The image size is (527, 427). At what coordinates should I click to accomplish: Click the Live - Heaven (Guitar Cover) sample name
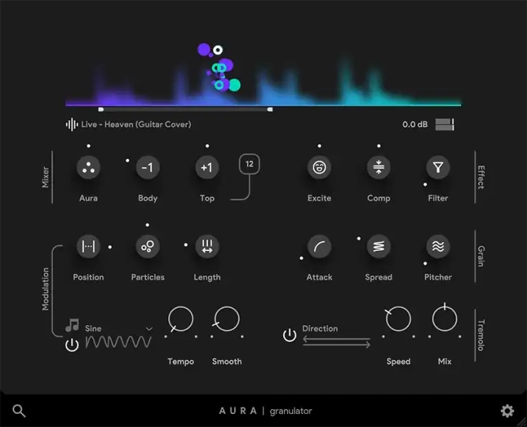point(136,125)
